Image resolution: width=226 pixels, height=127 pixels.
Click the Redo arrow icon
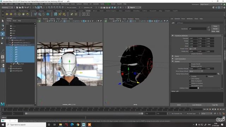[28, 7]
